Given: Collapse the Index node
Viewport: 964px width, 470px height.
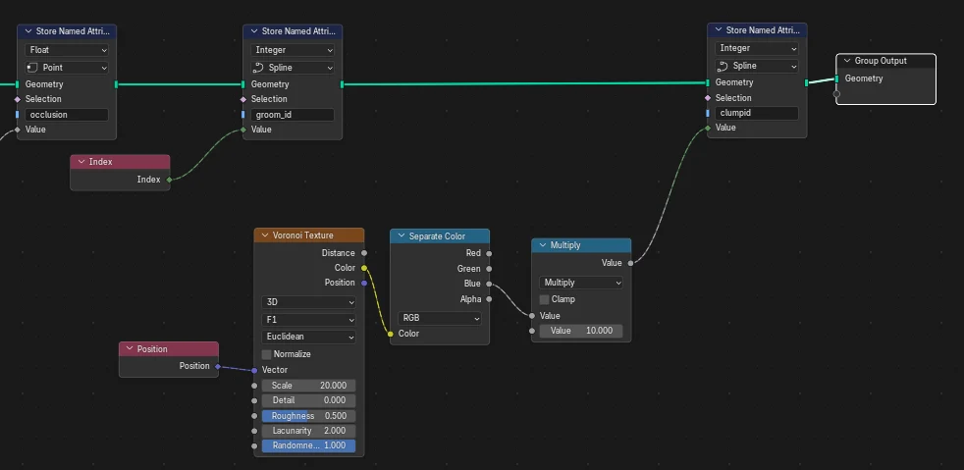Looking at the screenshot, I should 80,162.
